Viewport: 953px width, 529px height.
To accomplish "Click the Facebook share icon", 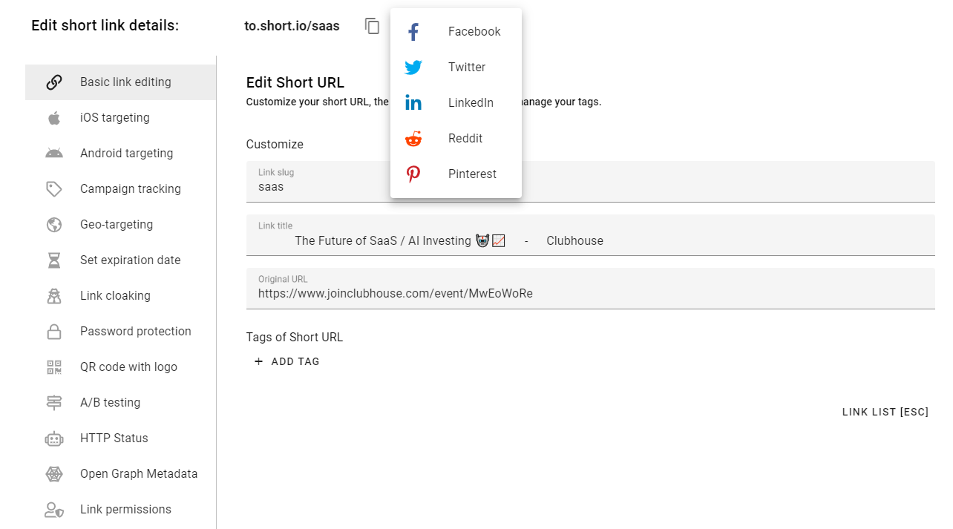I will tap(413, 32).
